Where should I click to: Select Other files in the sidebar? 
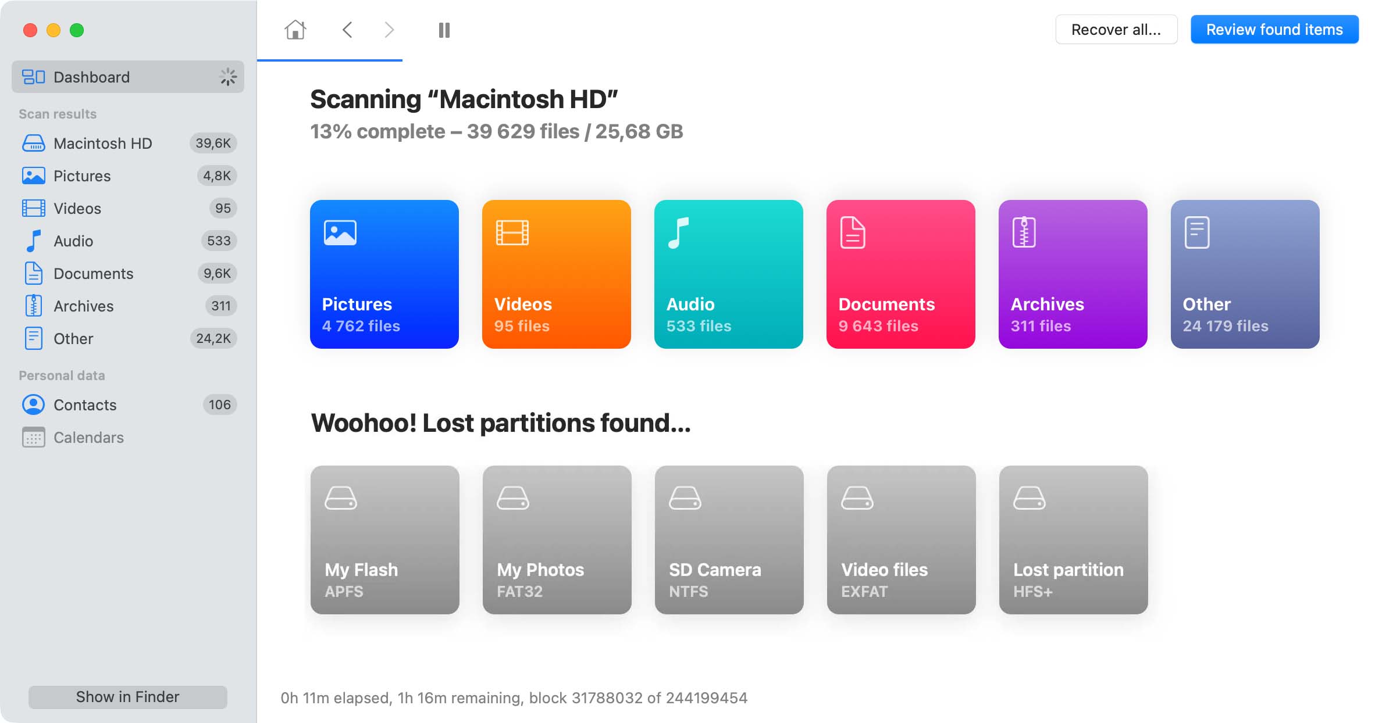[73, 338]
